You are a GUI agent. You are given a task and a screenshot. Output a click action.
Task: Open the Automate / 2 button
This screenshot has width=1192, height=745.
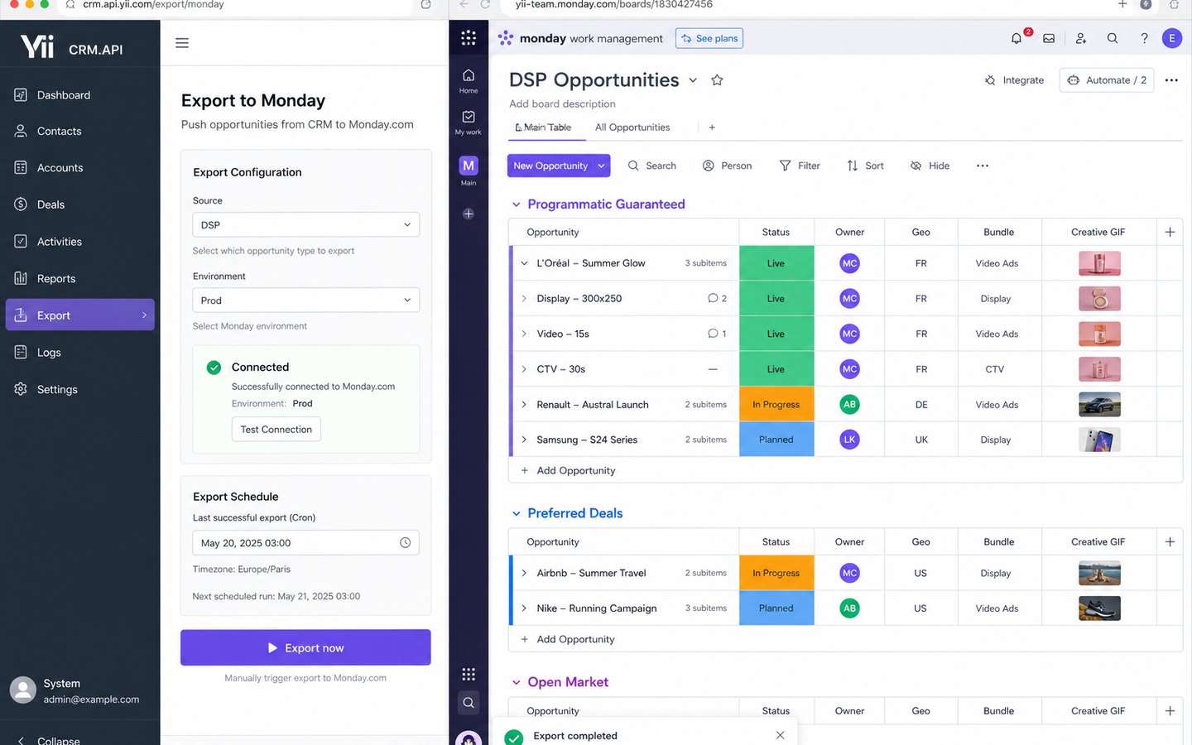click(x=1107, y=80)
